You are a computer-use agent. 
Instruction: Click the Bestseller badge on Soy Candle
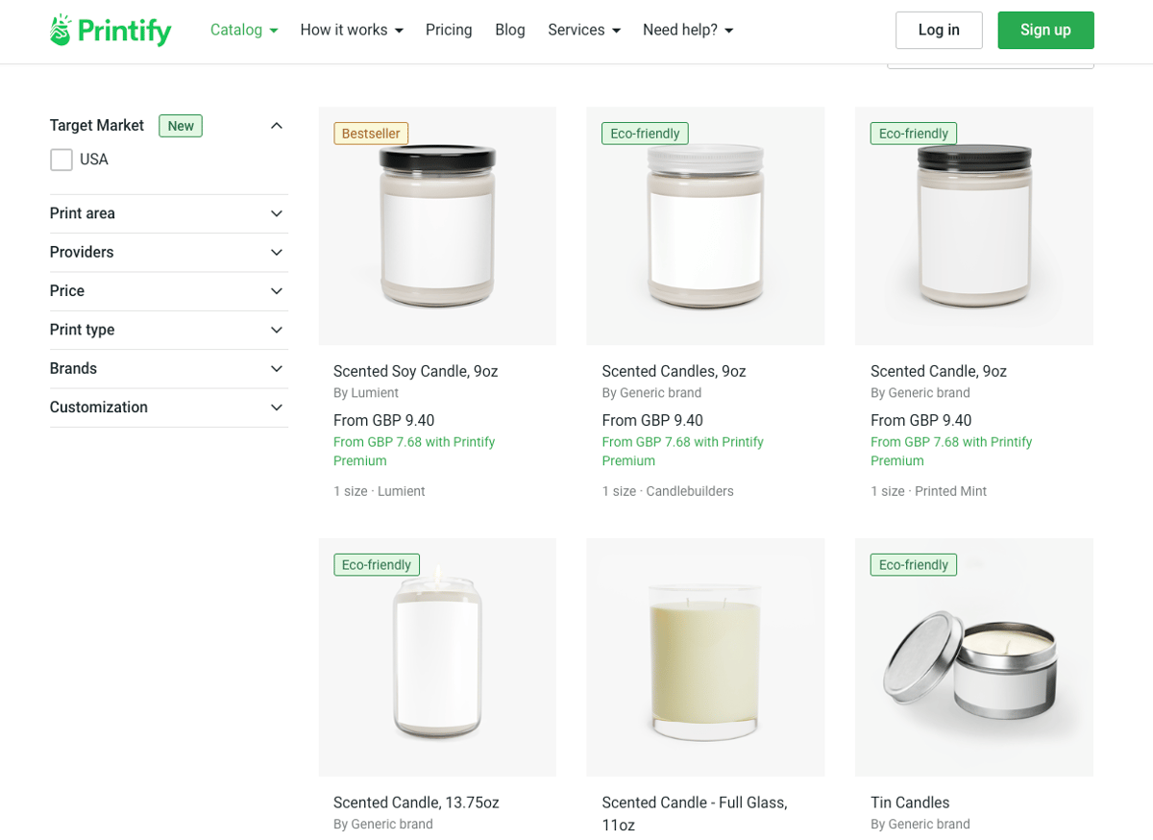point(371,134)
